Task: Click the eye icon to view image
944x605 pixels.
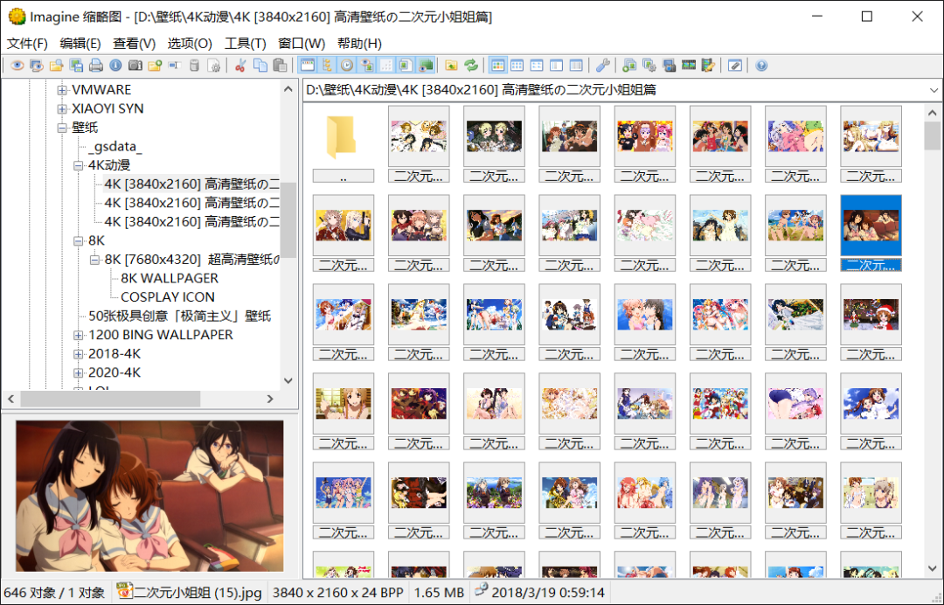Action: 17,66
